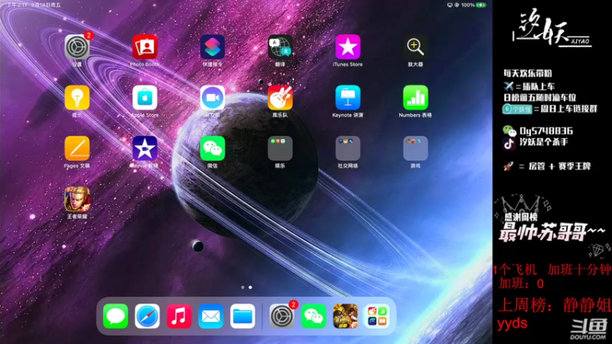
Task: Launch the blue video meeting app
Action: pos(213,98)
